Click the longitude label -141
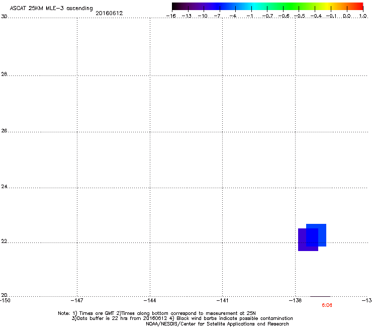Image resolution: width=372 pixels, height=327 pixels. point(222,301)
